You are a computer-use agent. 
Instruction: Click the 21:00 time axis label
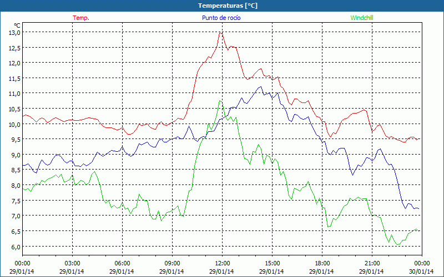(x=372, y=264)
